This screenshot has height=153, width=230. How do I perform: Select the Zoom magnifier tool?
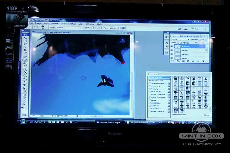click(24, 104)
